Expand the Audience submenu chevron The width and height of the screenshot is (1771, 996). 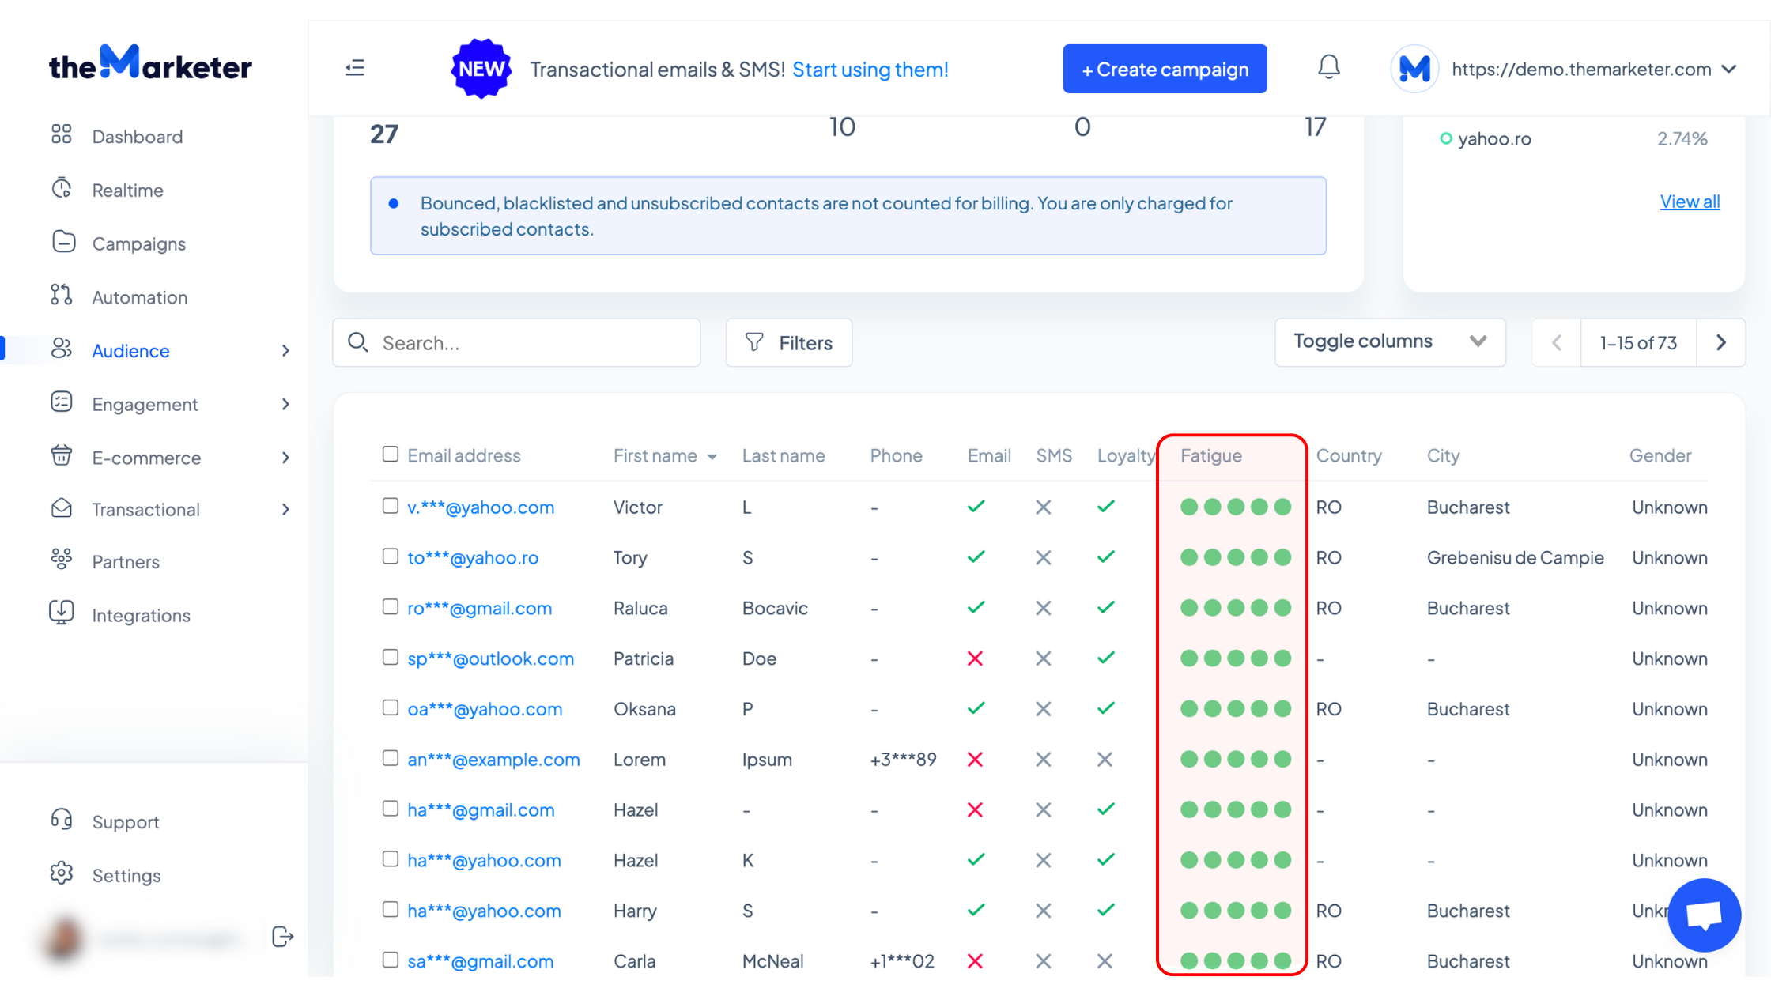[x=285, y=350]
